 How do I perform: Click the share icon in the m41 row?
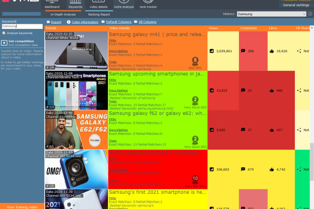(x=299, y=51)
